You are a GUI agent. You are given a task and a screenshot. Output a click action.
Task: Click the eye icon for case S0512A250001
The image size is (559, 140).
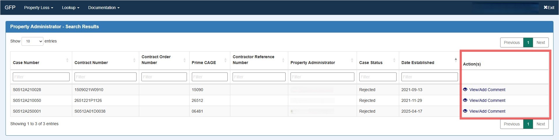coord(465,111)
